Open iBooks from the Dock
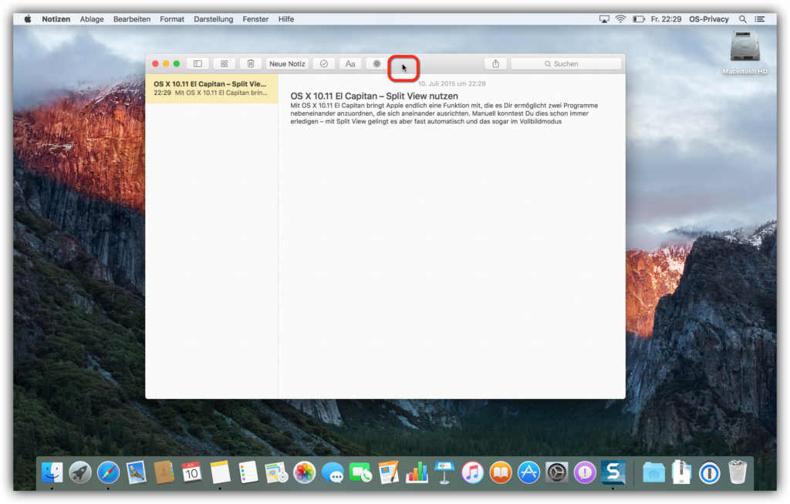The image size is (790, 504). 501,473
